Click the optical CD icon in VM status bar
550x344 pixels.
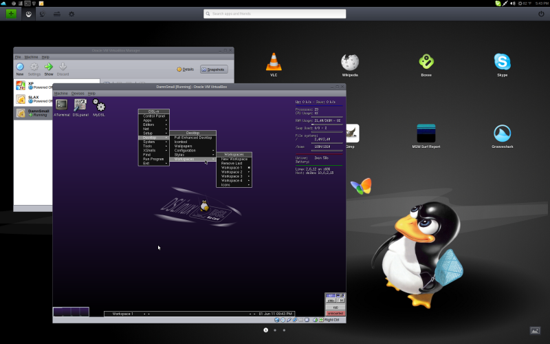point(283,320)
